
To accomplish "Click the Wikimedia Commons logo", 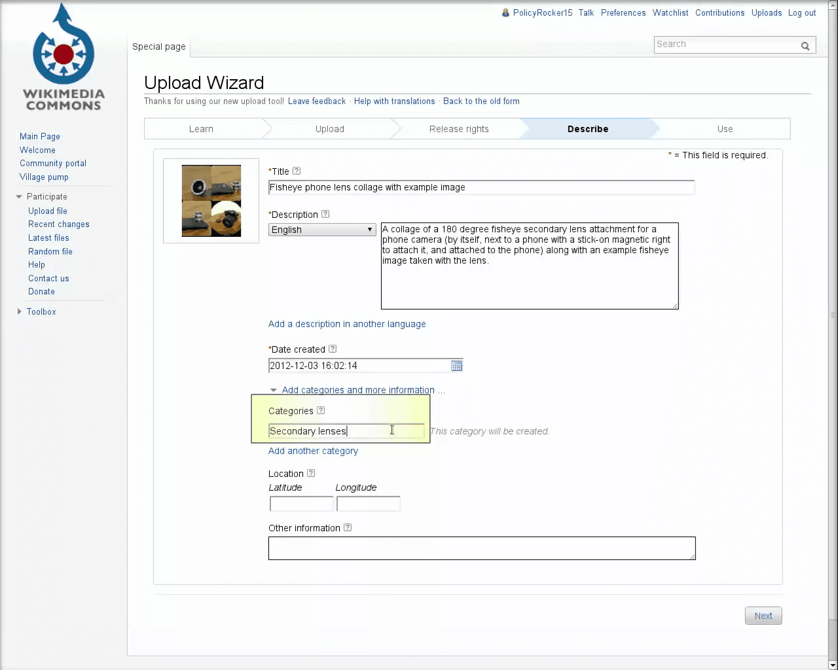I will (64, 58).
